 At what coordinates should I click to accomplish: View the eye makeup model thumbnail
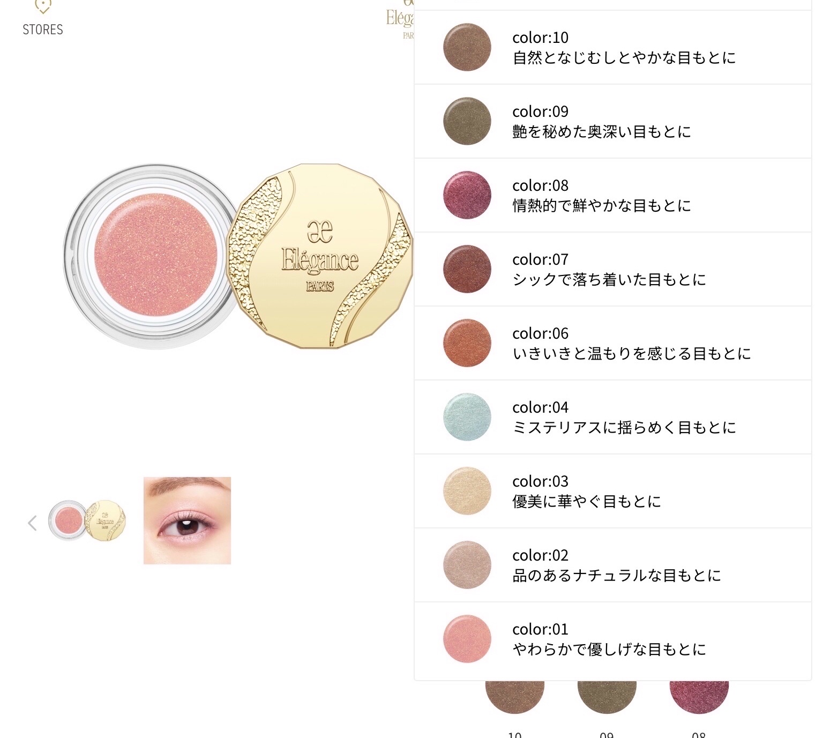click(x=187, y=520)
